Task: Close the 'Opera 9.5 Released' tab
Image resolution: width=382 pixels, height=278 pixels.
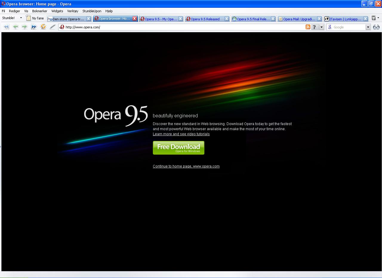Action: (227, 19)
